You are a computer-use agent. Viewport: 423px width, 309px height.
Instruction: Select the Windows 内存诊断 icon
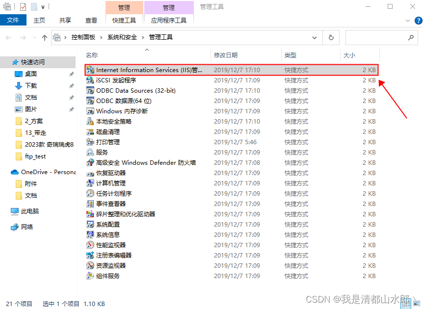(x=90, y=111)
